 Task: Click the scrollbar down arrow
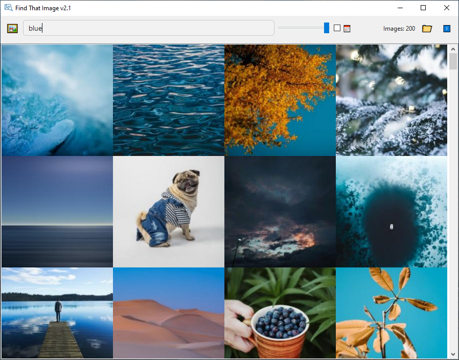453,354
